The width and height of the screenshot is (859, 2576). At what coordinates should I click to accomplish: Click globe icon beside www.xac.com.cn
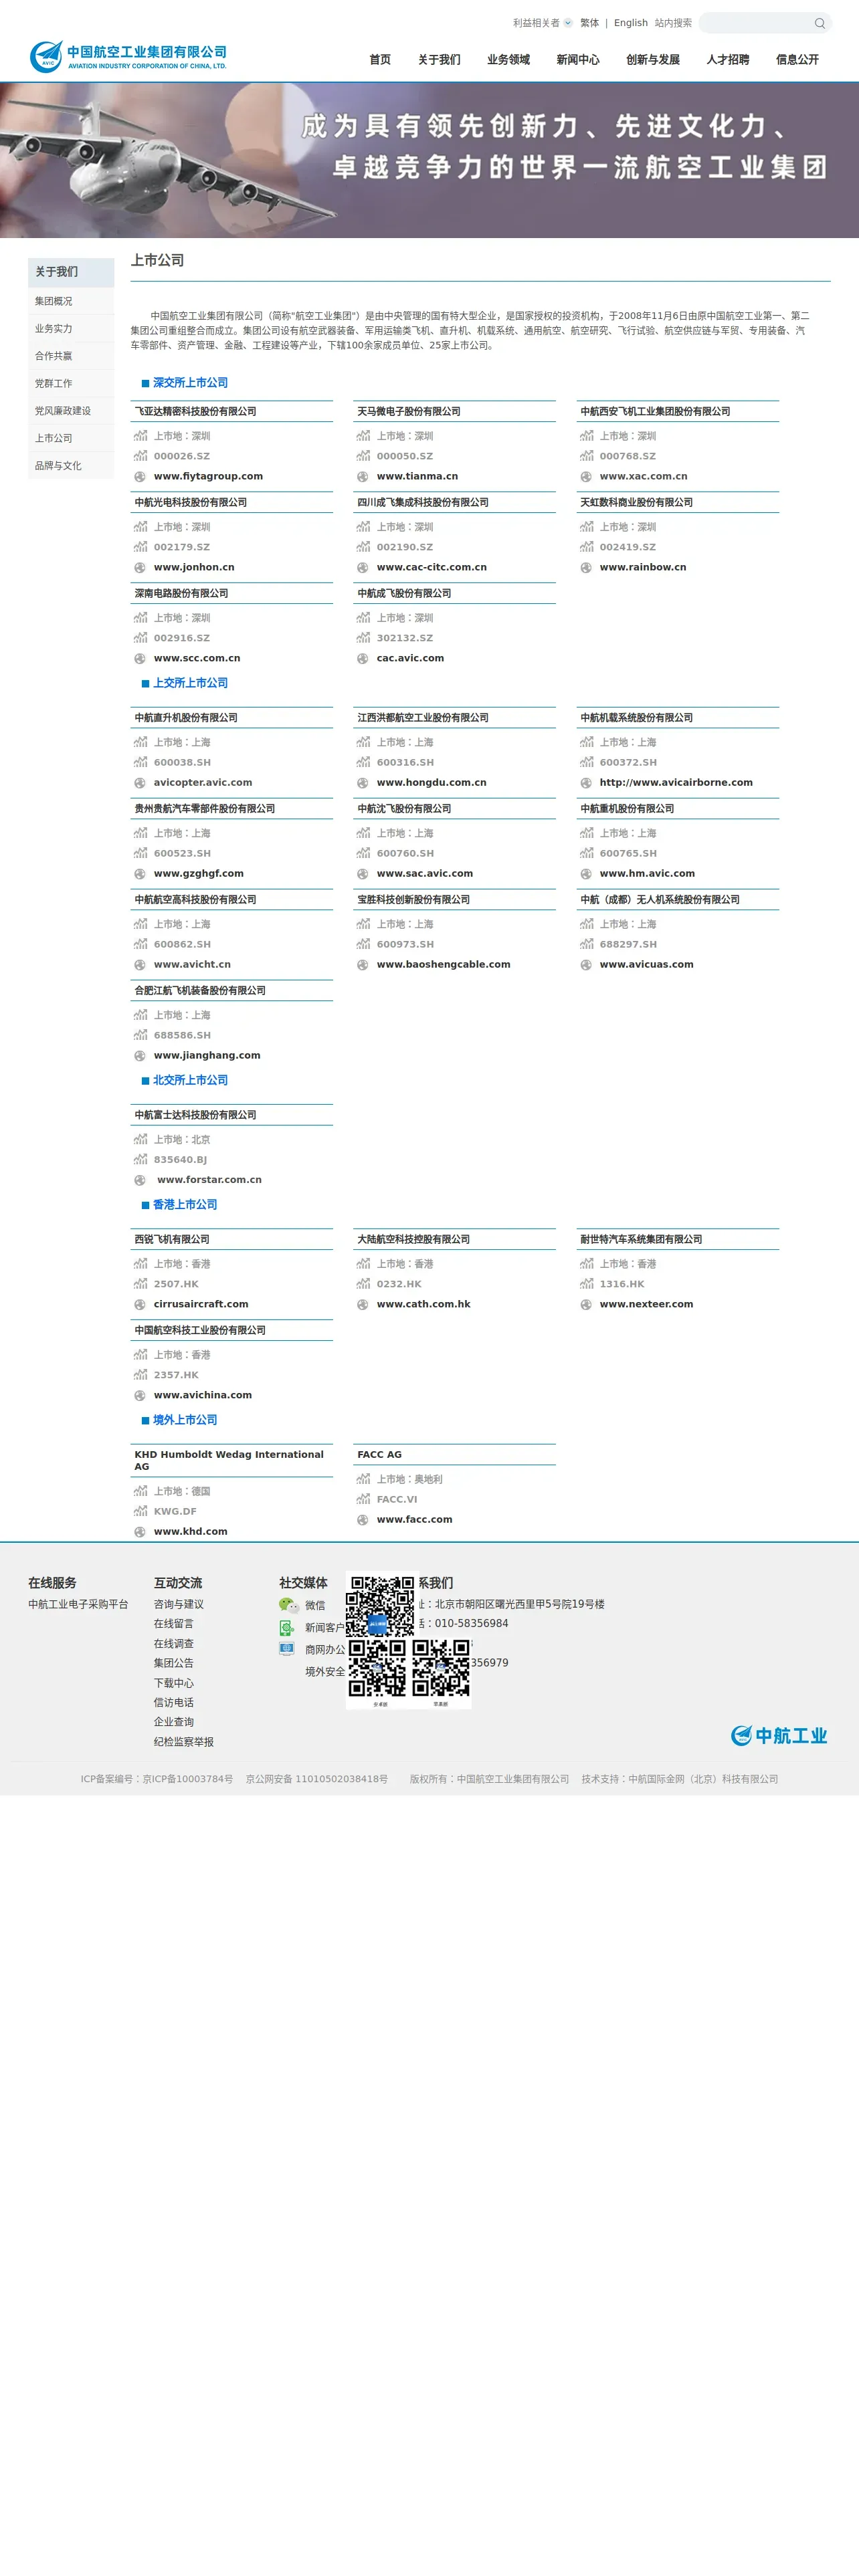coord(586,477)
